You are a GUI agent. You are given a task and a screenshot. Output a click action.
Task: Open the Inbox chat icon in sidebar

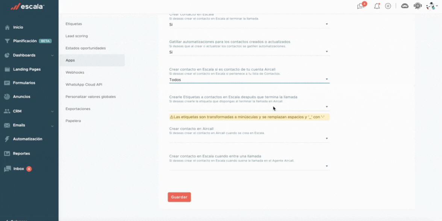pos(8,169)
